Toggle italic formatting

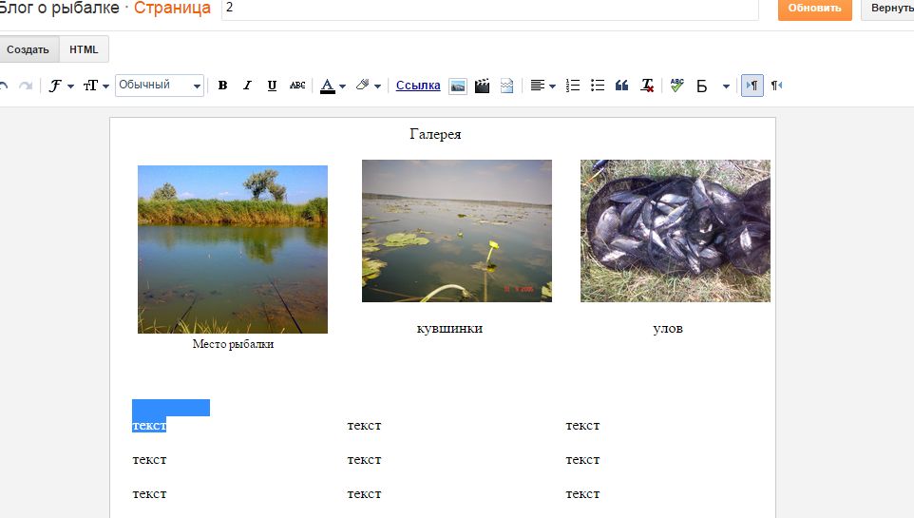click(247, 86)
